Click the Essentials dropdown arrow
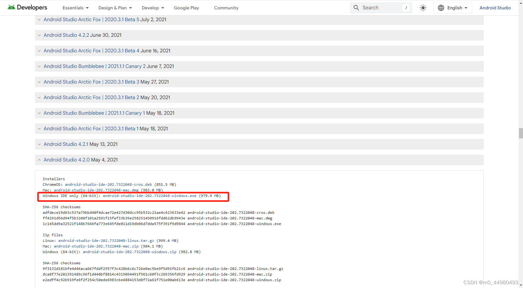Image resolution: width=523 pixels, height=288 pixels. [87, 8]
